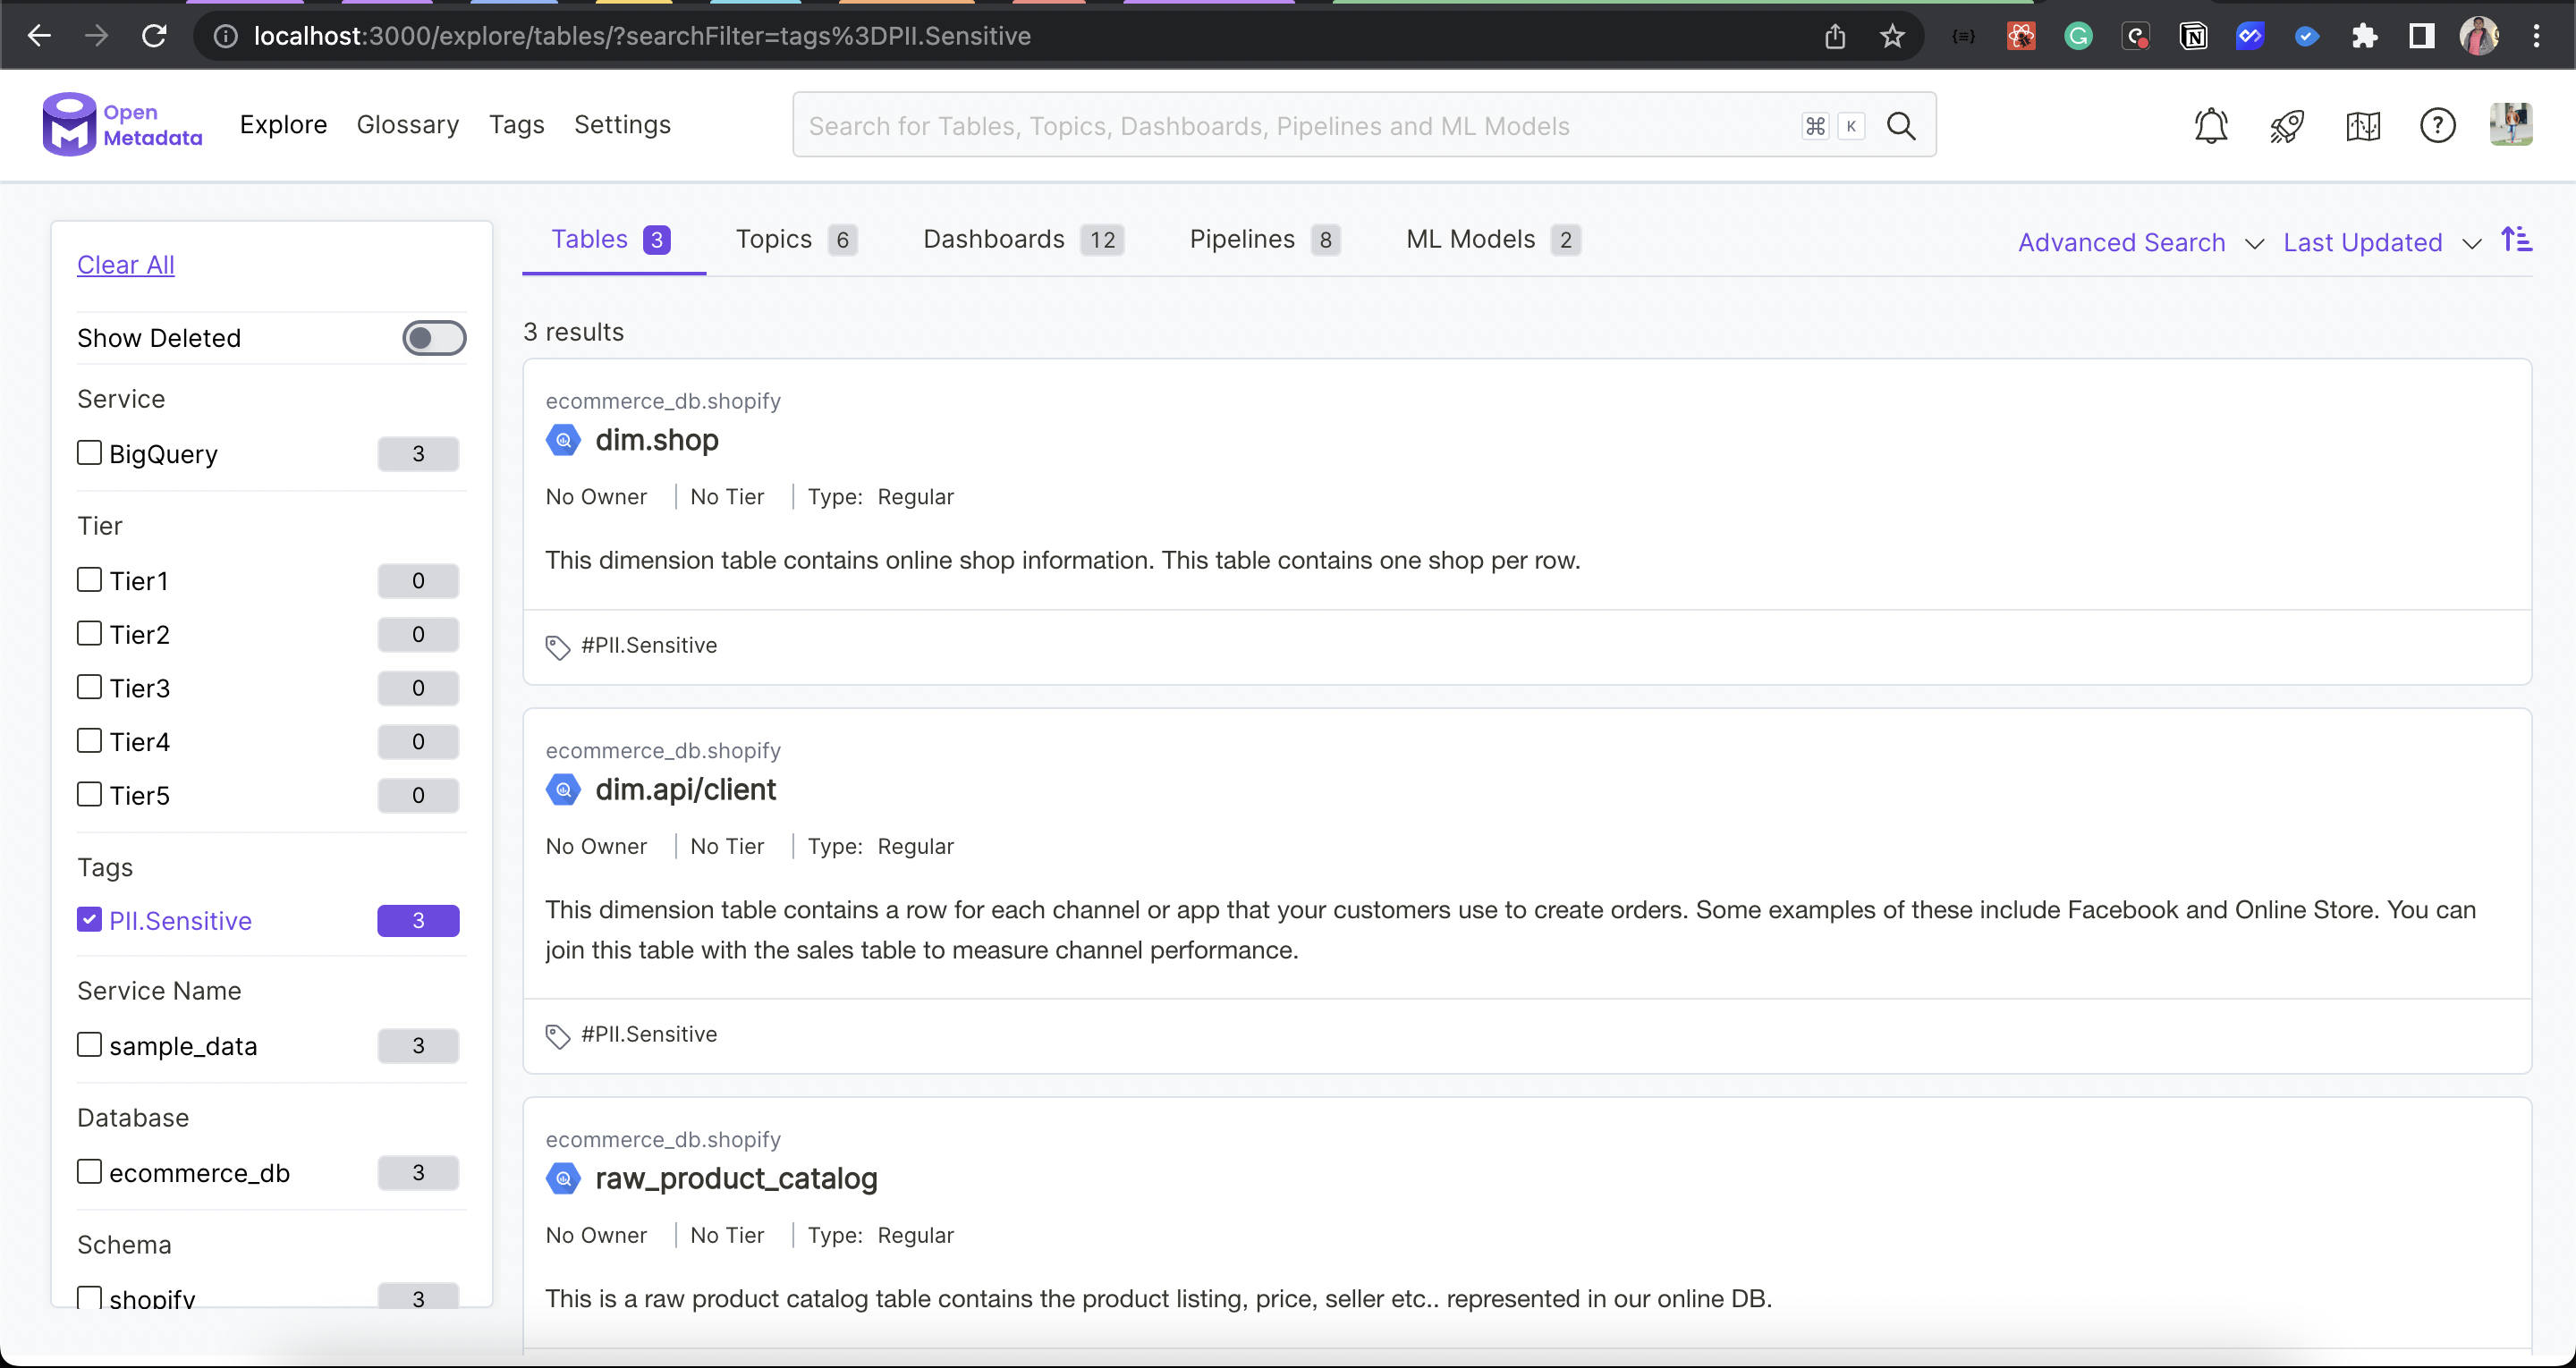Click the BigQuery icon beside dim.shop

tap(563, 440)
